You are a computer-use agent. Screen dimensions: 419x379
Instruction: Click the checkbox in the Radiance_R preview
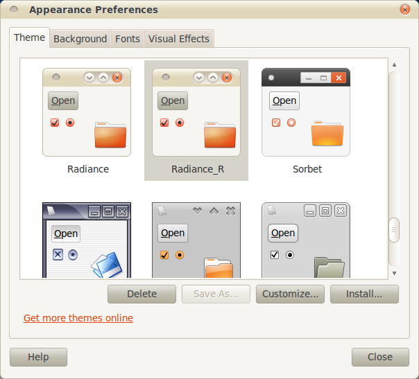164,123
